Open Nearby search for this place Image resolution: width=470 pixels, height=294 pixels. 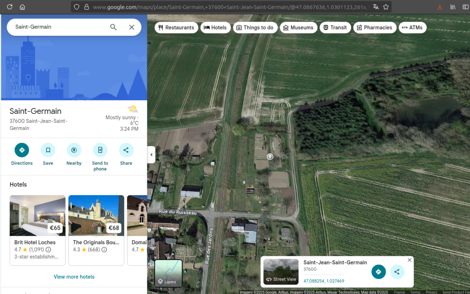[x=74, y=150]
